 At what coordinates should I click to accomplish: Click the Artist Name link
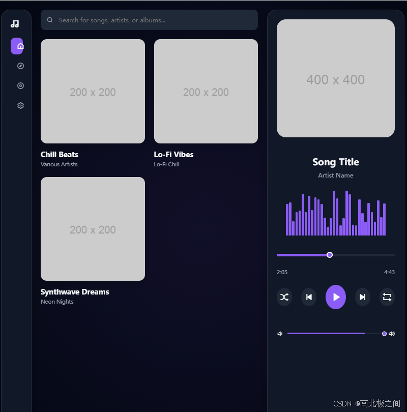[x=335, y=175]
